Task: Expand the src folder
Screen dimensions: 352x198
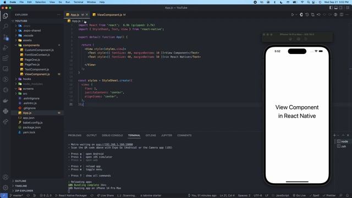Action: point(25,94)
